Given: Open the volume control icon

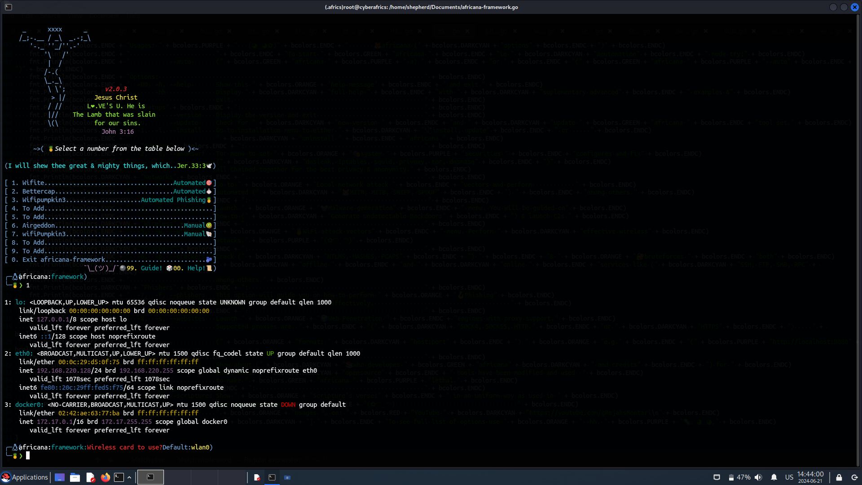Looking at the screenshot, I should coord(758,477).
